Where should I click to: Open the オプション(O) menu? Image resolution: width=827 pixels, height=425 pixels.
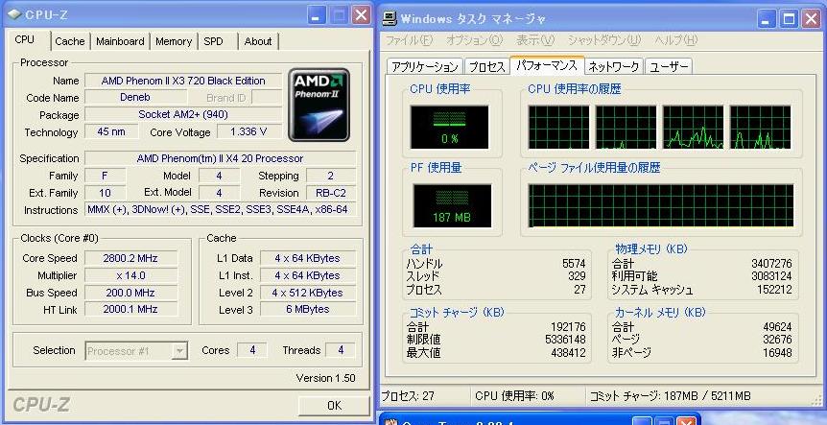click(x=474, y=40)
